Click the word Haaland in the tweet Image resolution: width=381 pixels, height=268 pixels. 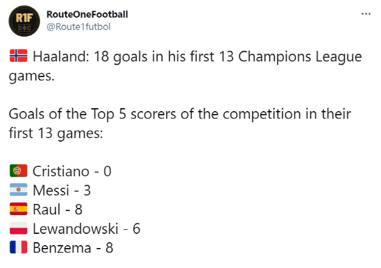coord(58,58)
